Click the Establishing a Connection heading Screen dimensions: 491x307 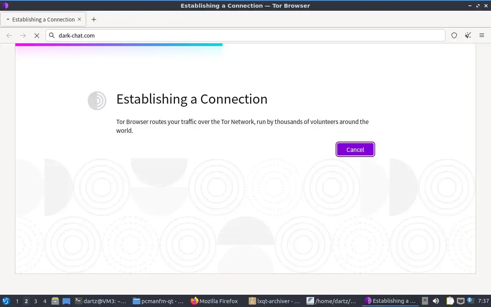pyautogui.click(x=192, y=99)
